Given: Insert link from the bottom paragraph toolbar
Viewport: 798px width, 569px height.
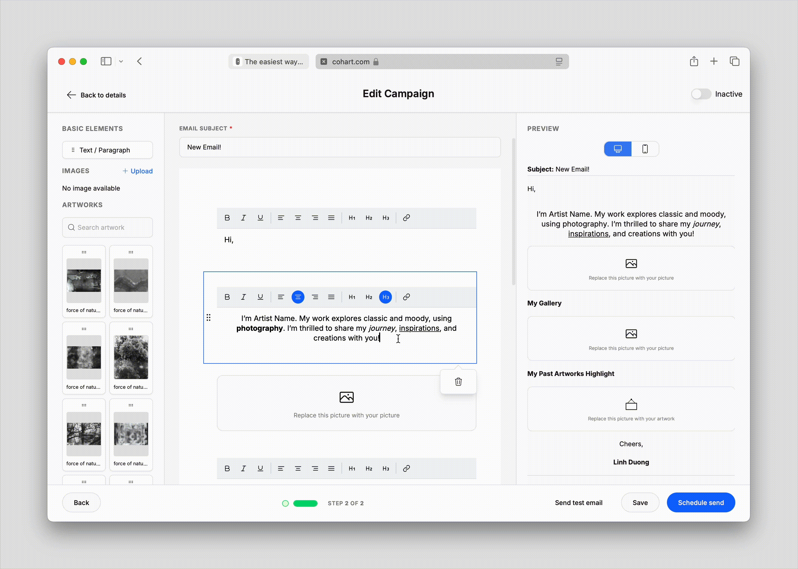Looking at the screenshot, I should (x=406, y=468).
